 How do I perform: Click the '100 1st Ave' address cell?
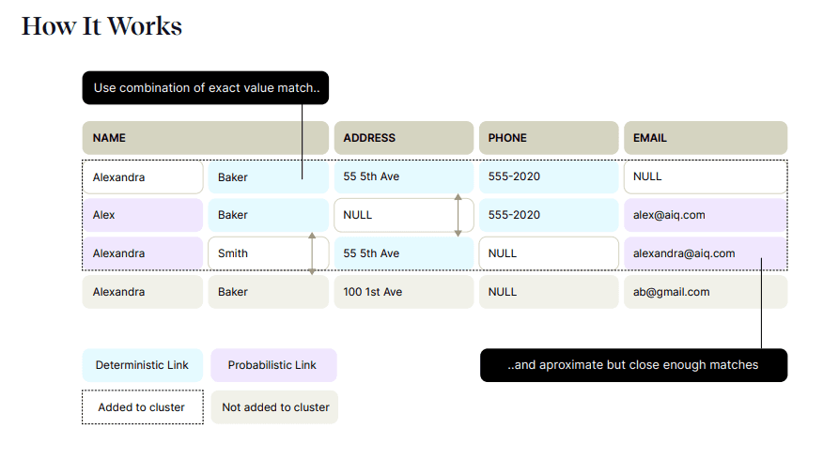pyautogui.click(x=403, y=292)
